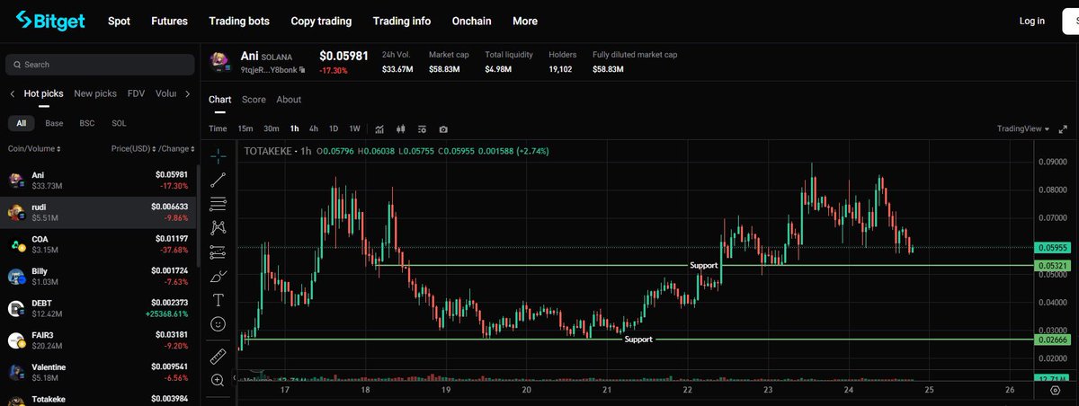Select the brush drawing tool
This screenshot has width=1079, height=406.
[218, 276]
